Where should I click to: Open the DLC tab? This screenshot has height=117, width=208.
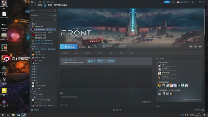coord(76,53)
